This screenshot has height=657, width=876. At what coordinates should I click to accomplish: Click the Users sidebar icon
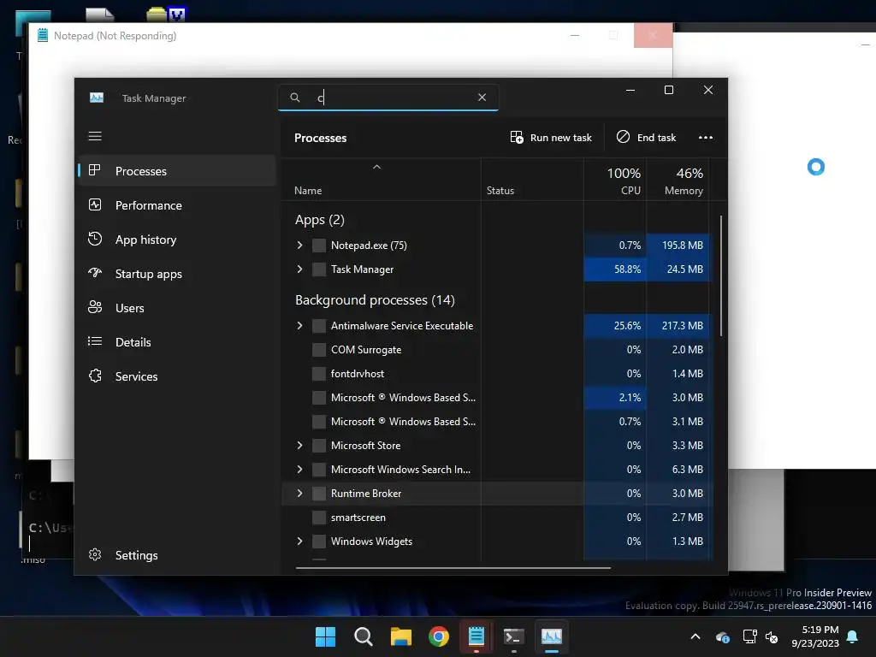point(95,307)
